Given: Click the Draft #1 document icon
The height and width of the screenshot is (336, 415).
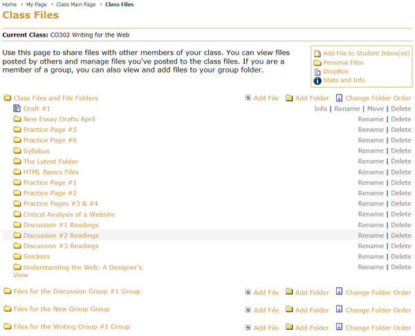Looking at the screenshot, I should click(17, 108).
